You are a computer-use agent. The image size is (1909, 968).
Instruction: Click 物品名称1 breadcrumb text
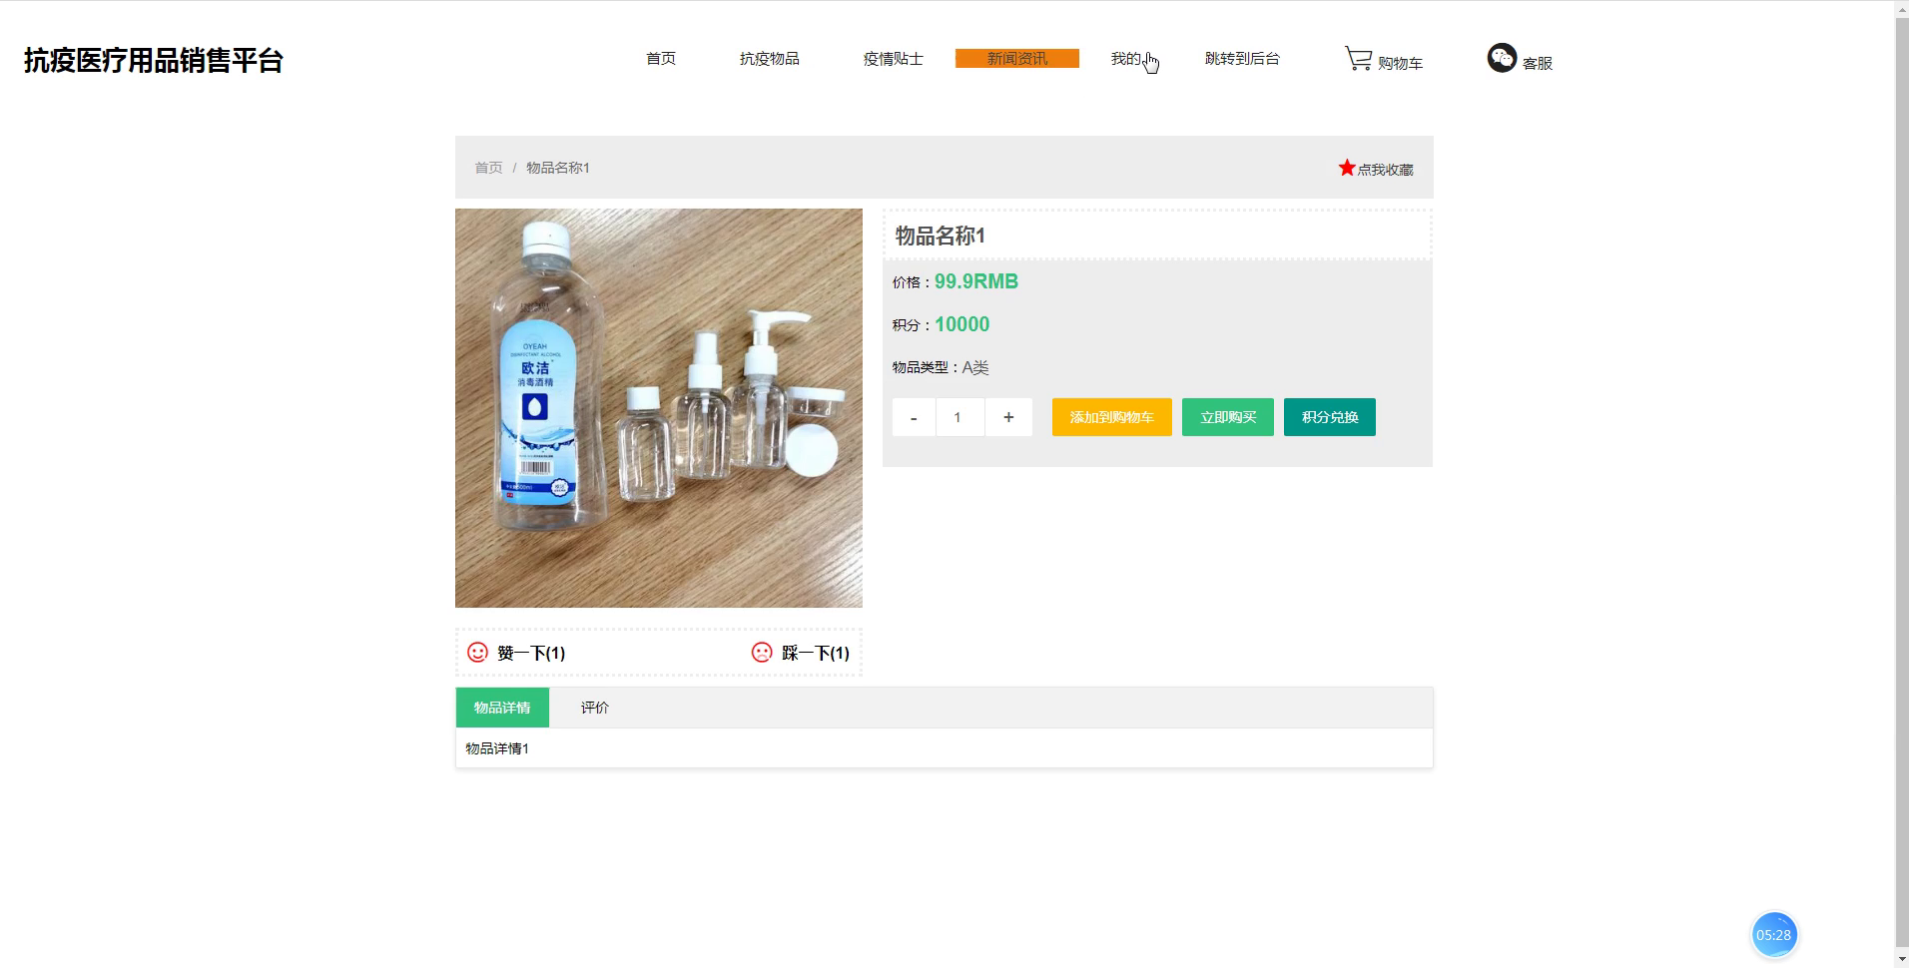(558, 168)
